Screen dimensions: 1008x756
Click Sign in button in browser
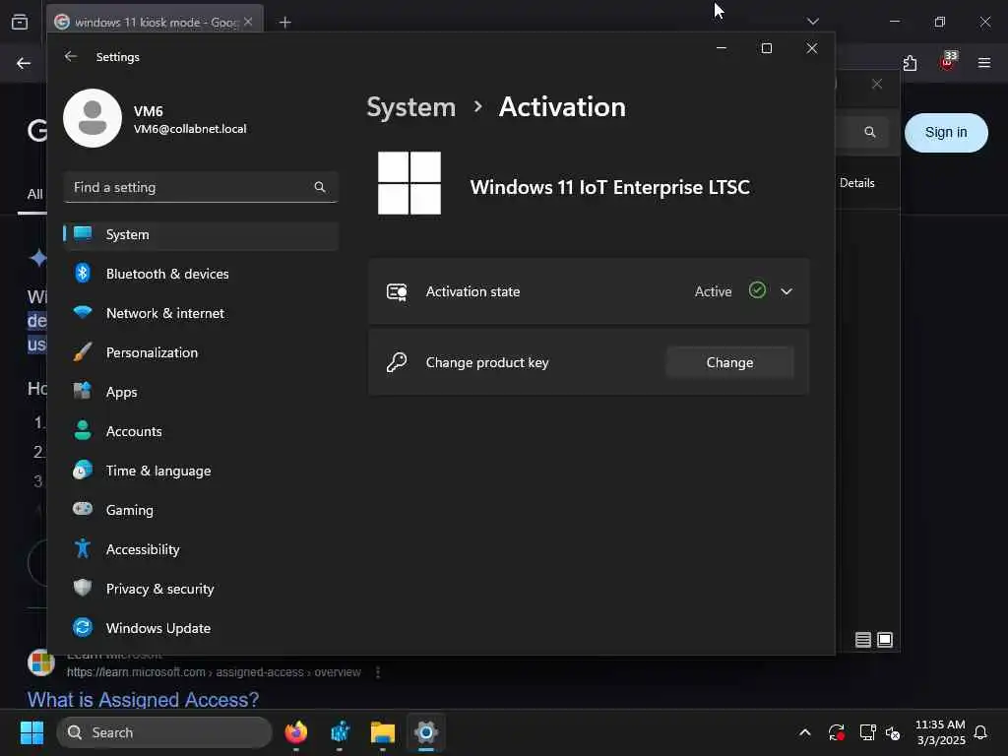[x=946, y=133]
